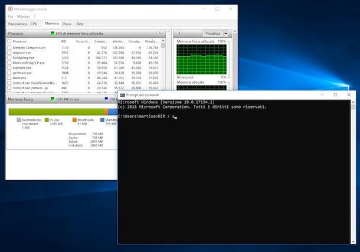This screenshot has height=252, width=360.
Task: Check the explorer.exe process checkbox
Action: [x=9, y=68]
